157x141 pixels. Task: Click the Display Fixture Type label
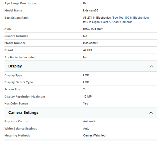19,82
